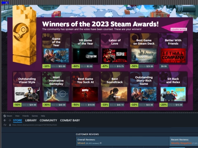Viewport: 198px width, 148px height.
Task: Click the Outstanding Visual Style title
Action: point(27,80)
